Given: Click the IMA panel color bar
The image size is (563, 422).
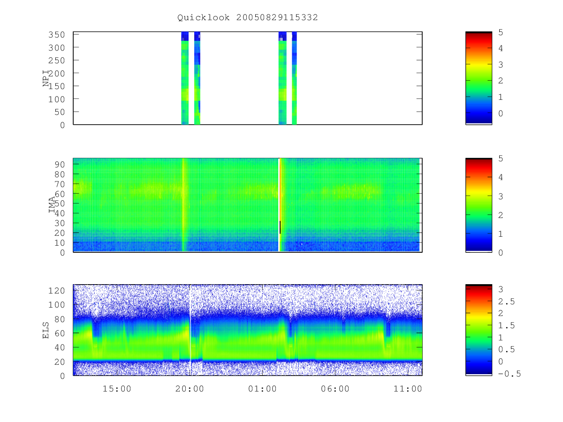Looking at the screenshot, I should pyautogui.click(x=479, y=205).
